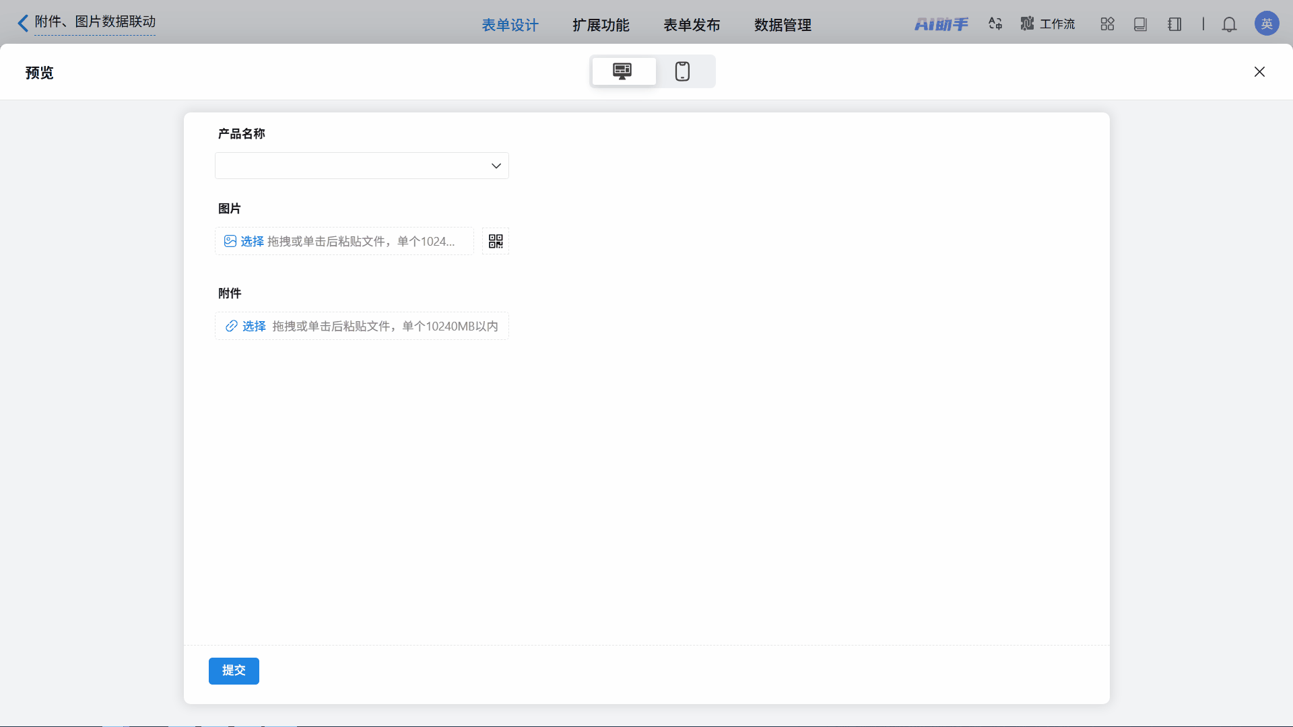Screen dimensions: 1293x727
Task: Click 选择 link in the 附件 field
Action: point(254,326)
